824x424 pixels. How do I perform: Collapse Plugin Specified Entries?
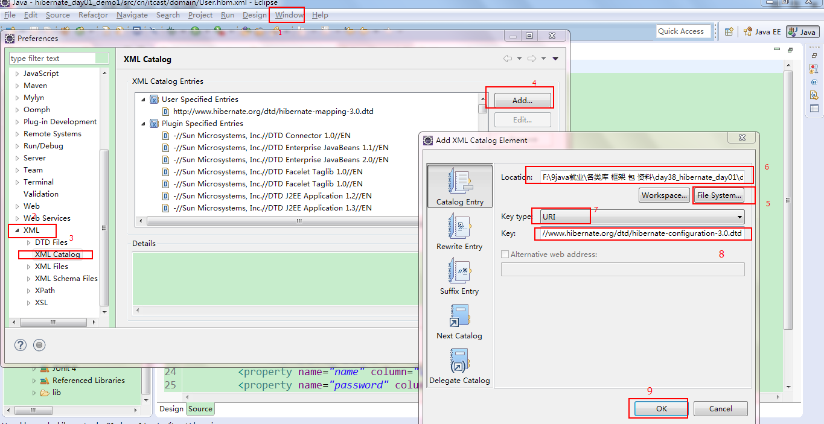(143, 124)
